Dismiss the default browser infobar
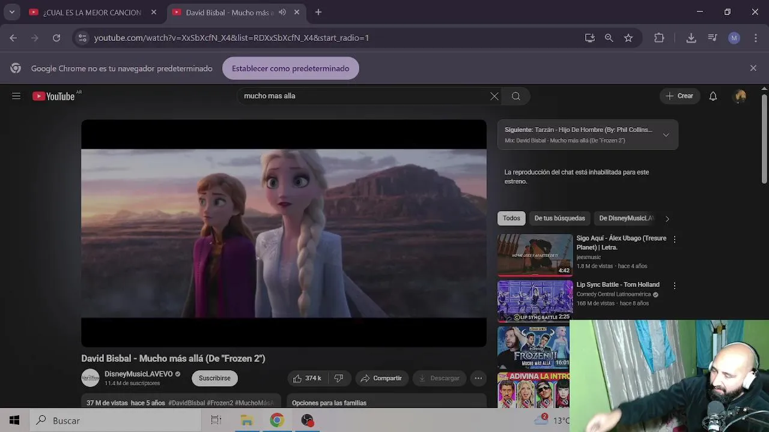Image resolution: width=769 pixels, height=432 pixels. click(753, 68)
